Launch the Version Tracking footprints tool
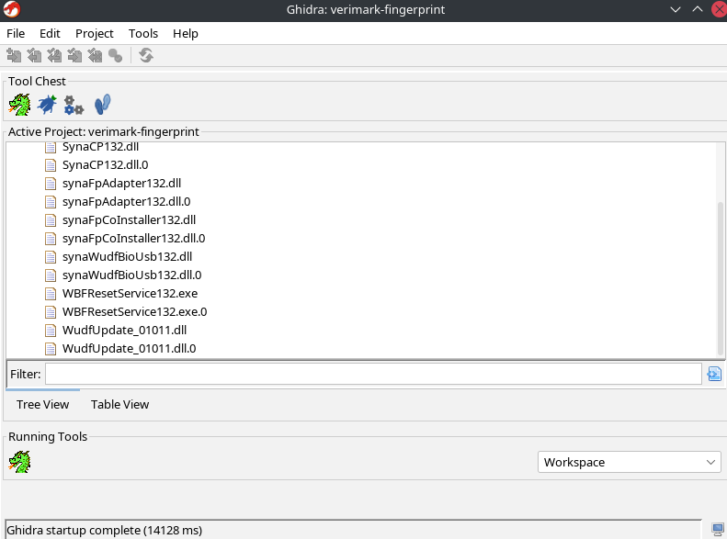This screenshot has height=539, width=727. 102,104
